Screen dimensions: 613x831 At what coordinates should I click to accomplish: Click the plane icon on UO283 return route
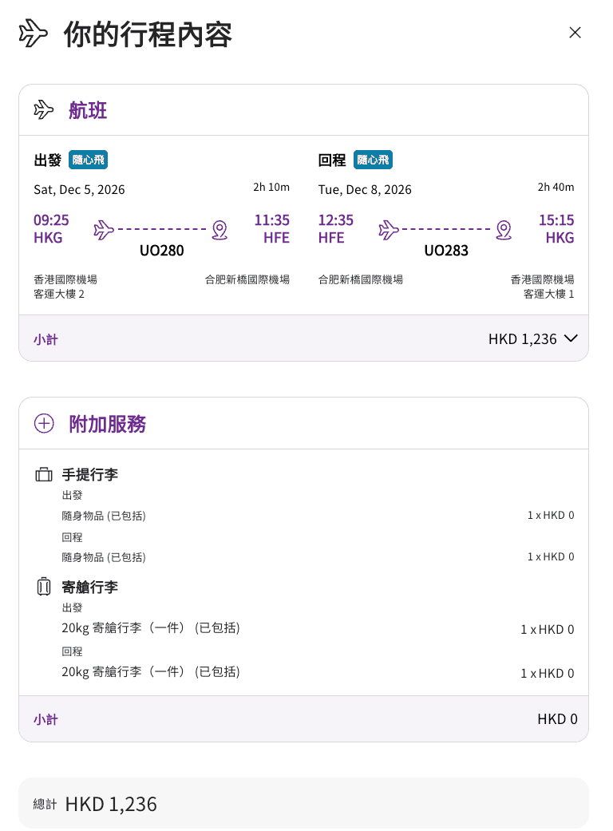coord(389,230)
